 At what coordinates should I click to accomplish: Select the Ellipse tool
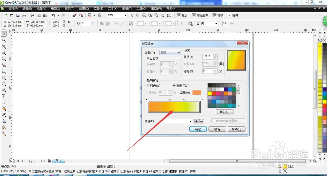pos(4,77)
